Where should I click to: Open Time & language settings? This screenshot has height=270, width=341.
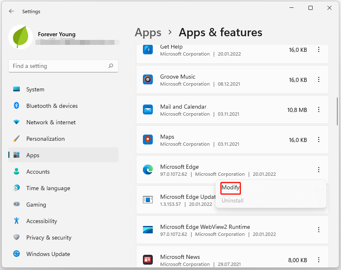pos(63,188)
